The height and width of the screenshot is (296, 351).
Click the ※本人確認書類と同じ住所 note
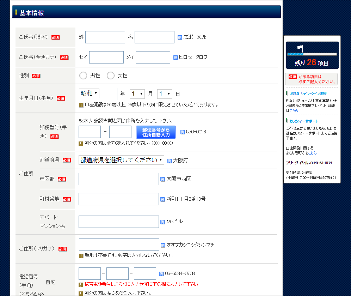pyautogui.click(x=127, y=121)
